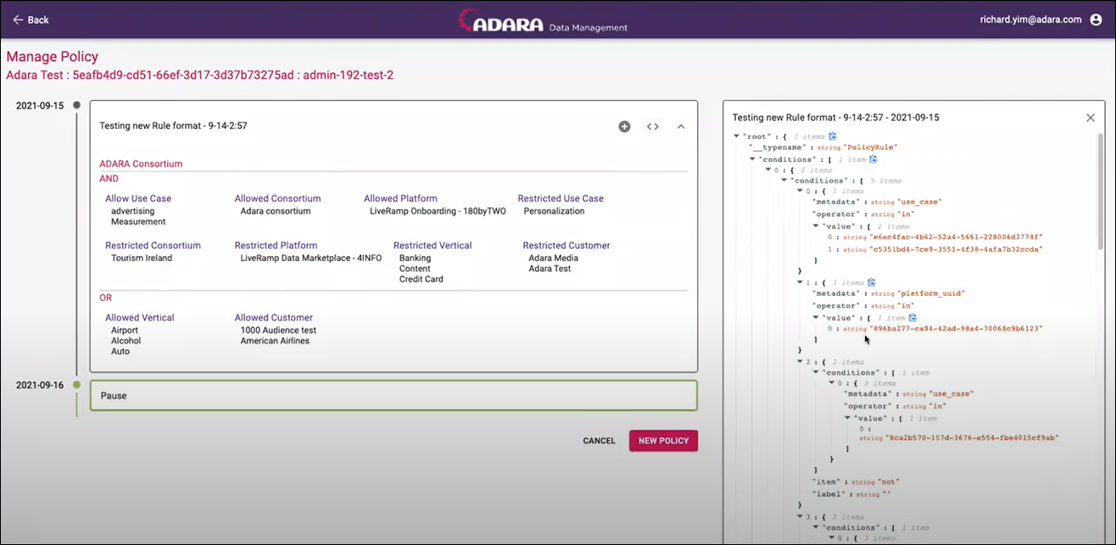This screenshot has width=1116, height=545.
Task: Copy the 1-item "conditions" array via clipboard icon
Action: 873,158
